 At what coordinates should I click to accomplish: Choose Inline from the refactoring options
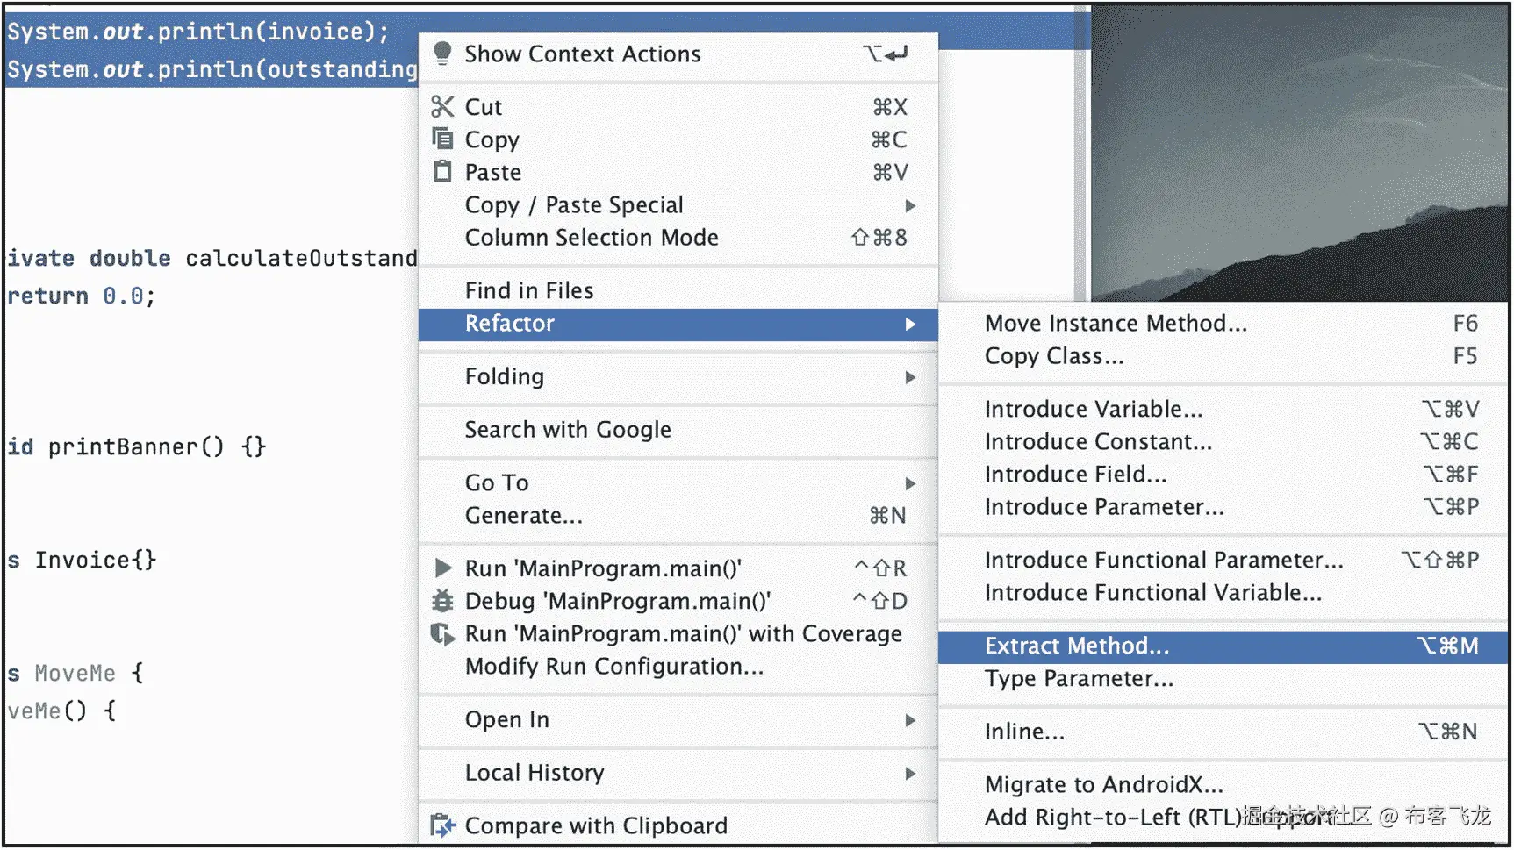(x=1024, y=732)
